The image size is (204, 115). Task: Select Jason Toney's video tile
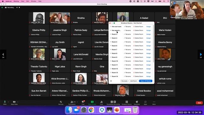[165, 54]
